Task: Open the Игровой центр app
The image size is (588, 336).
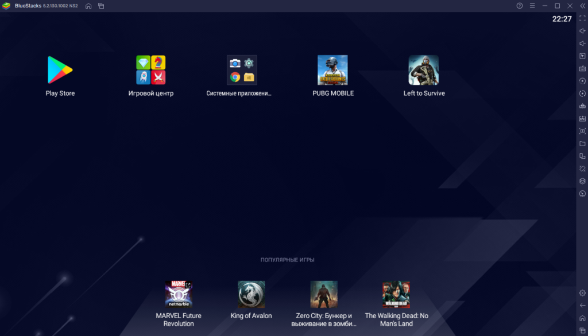Action: coord(151,70)
